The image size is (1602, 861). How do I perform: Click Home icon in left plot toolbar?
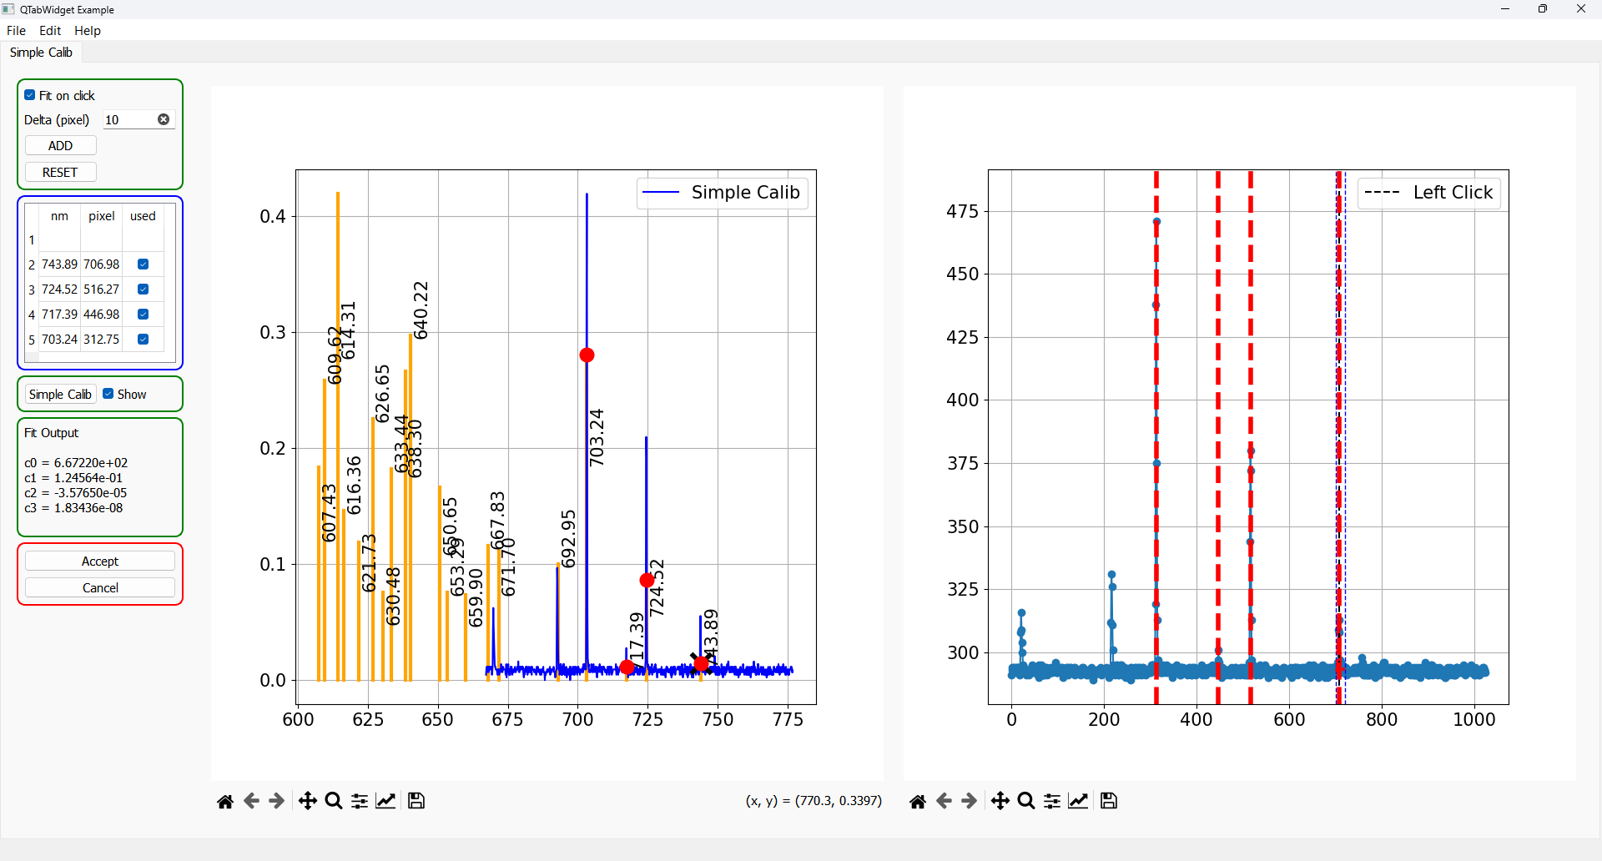[x=224, y=802]
